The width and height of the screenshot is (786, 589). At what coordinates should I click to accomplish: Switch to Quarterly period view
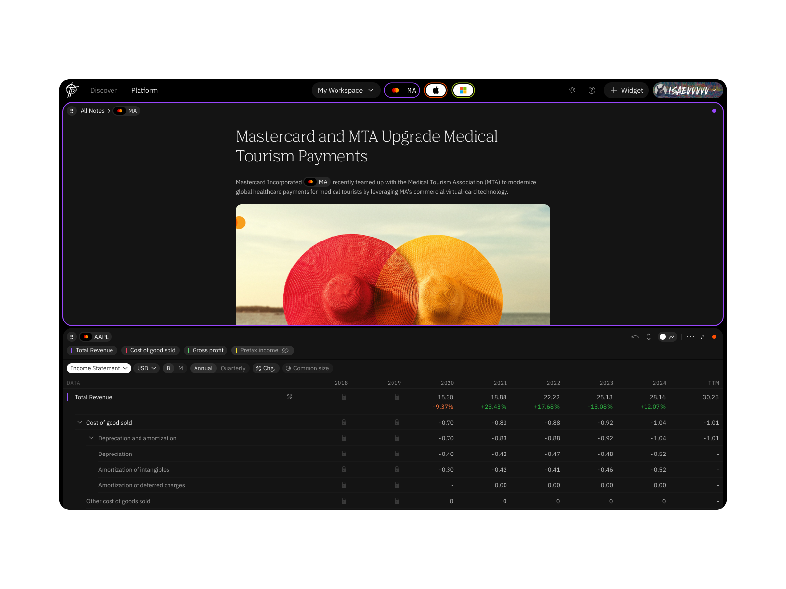point(233,368)
